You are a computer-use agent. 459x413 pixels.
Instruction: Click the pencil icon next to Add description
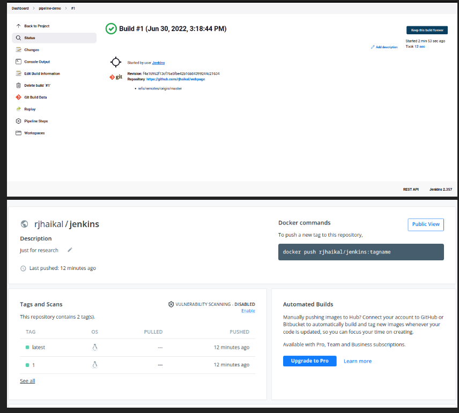click(373, 47)
